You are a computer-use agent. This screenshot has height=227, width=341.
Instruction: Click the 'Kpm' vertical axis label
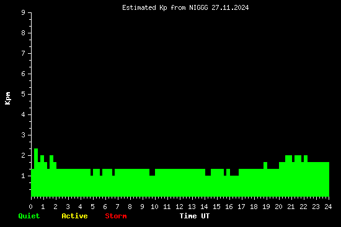click(x=7, y=98)
